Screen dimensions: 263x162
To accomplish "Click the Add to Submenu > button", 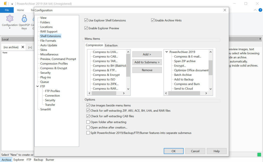I will pos(147,62).
